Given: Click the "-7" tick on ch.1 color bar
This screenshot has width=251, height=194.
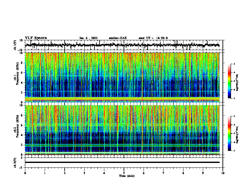Looking at the screenshot, I should tap(234, 98).
